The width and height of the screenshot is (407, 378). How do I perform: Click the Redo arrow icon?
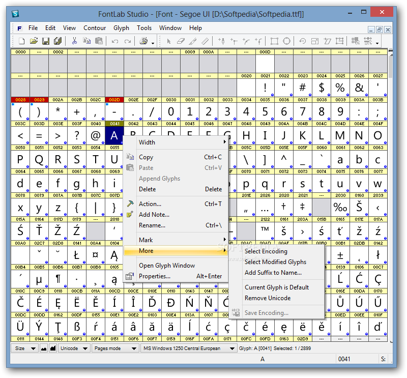pyautogui.click(x=128, y=41)
